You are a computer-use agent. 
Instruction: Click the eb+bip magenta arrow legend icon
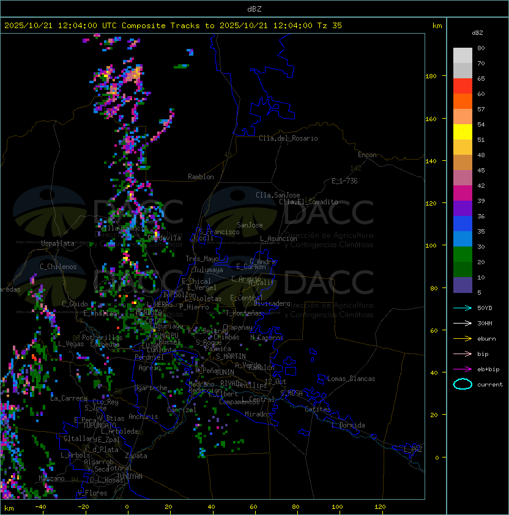(x=463, y=369)
